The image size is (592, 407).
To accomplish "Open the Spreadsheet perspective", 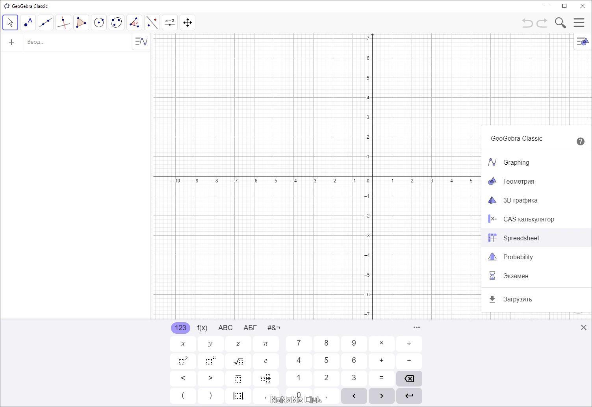I will coord(536,238).
